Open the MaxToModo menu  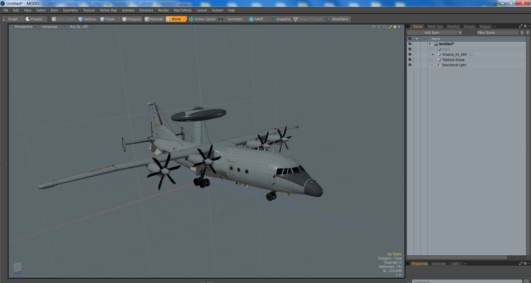183,10
